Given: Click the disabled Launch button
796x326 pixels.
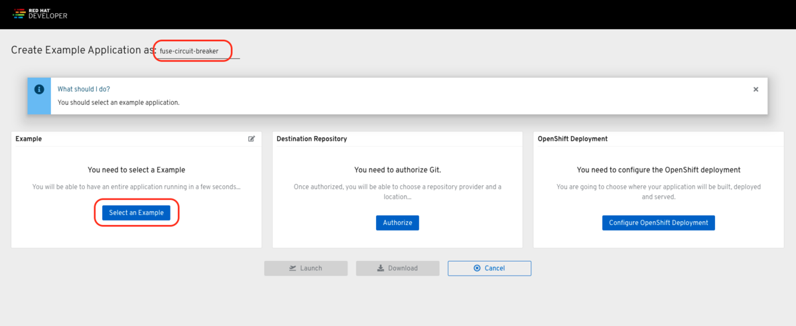Looking at the screenshot, I should coord(306,268).
